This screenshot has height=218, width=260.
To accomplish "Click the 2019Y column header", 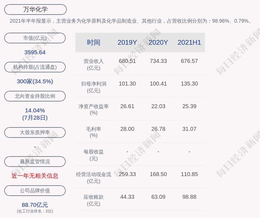I will tap(127, 42).
